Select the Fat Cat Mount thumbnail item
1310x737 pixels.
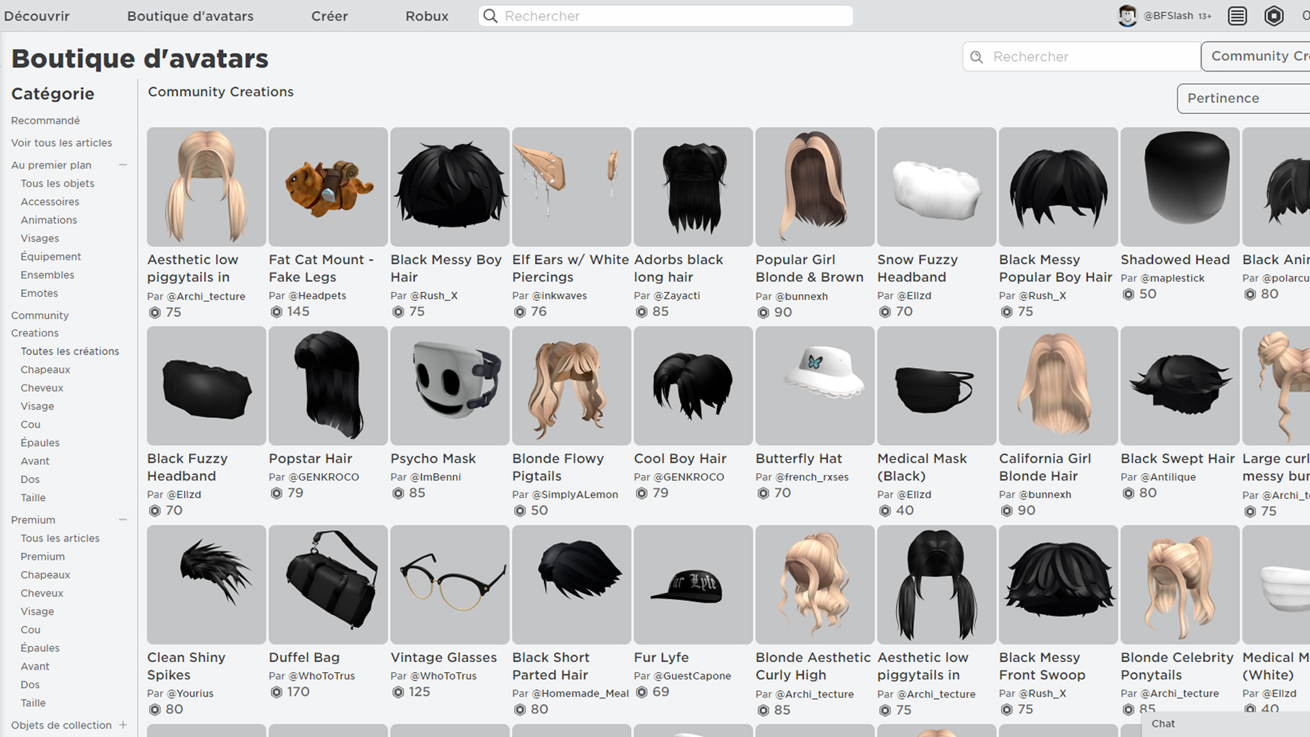pyautogui.click(x=327, y=186)
